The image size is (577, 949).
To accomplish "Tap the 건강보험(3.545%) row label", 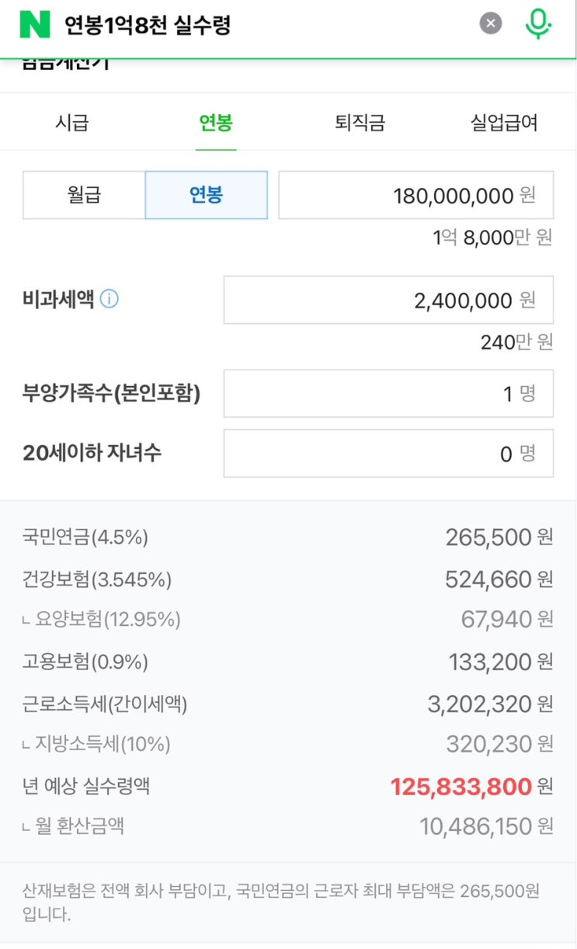I will point(97,579).
